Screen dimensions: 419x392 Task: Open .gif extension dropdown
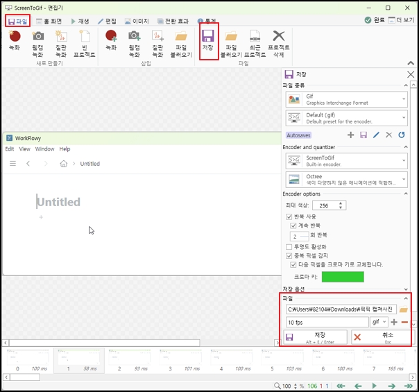[x=379, y=322]
